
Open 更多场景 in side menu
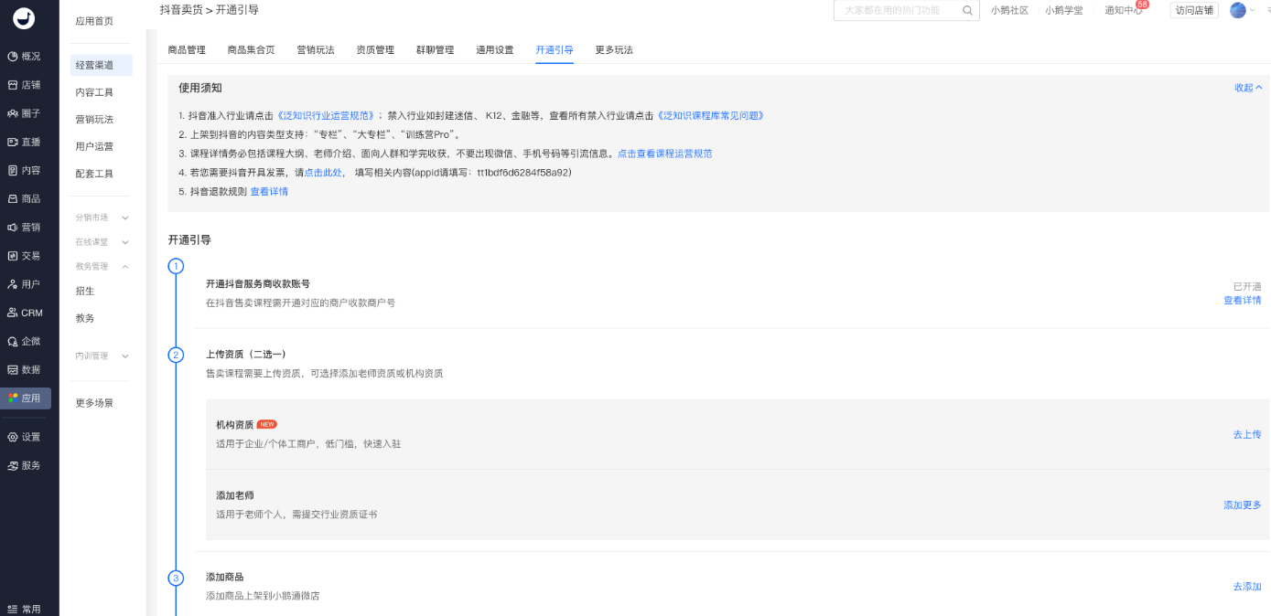(x=94, y=403)
